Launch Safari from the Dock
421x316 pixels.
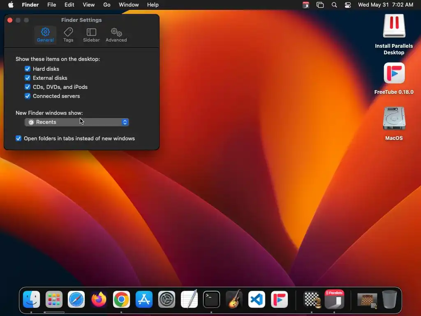[76, 300]
